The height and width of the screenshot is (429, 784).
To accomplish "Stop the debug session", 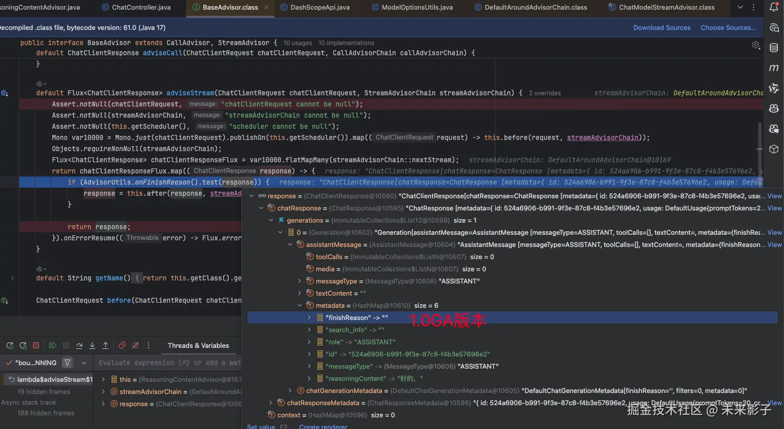I will point(36,346).
